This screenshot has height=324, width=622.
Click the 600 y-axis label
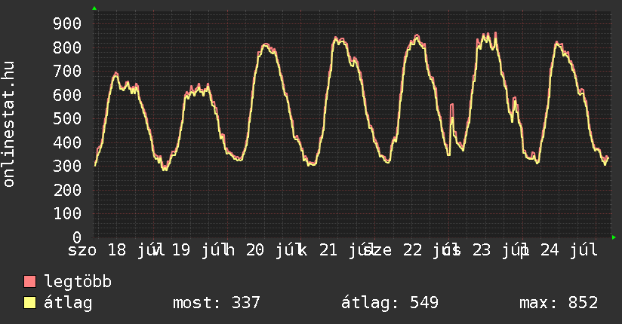tap(67, 95)
